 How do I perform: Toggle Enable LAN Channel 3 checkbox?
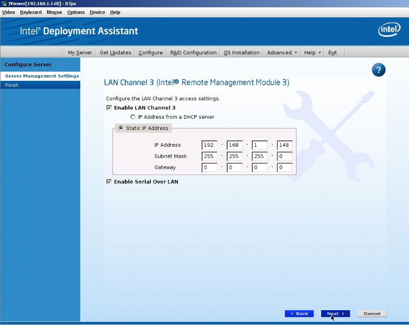coord(109,107)
